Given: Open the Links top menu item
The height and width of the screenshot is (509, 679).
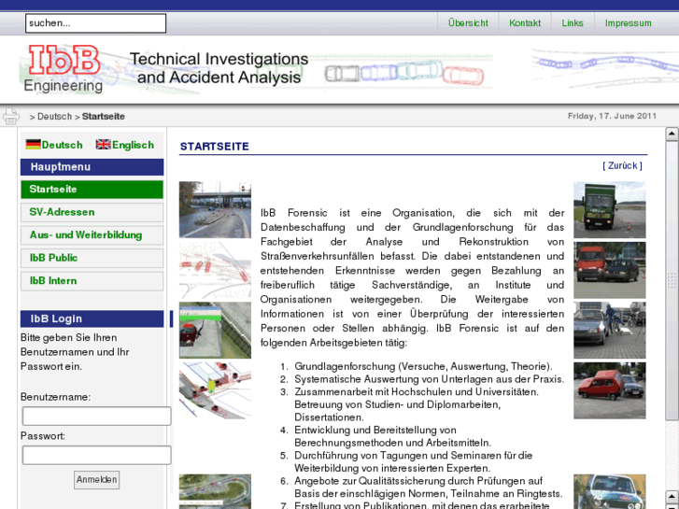Looking at the screenshot, I should click(573, 23).
